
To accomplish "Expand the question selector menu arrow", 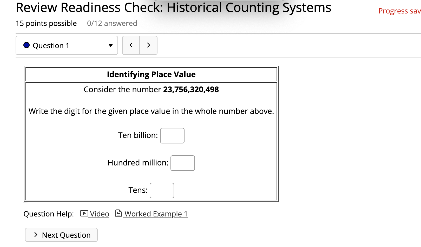I will [x=110, y=45].
